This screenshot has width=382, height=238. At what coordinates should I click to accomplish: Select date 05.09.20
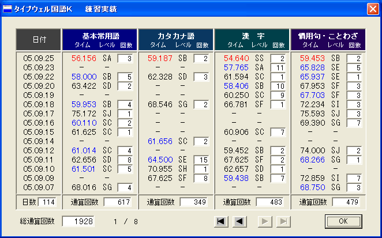(x=39, y=86)
